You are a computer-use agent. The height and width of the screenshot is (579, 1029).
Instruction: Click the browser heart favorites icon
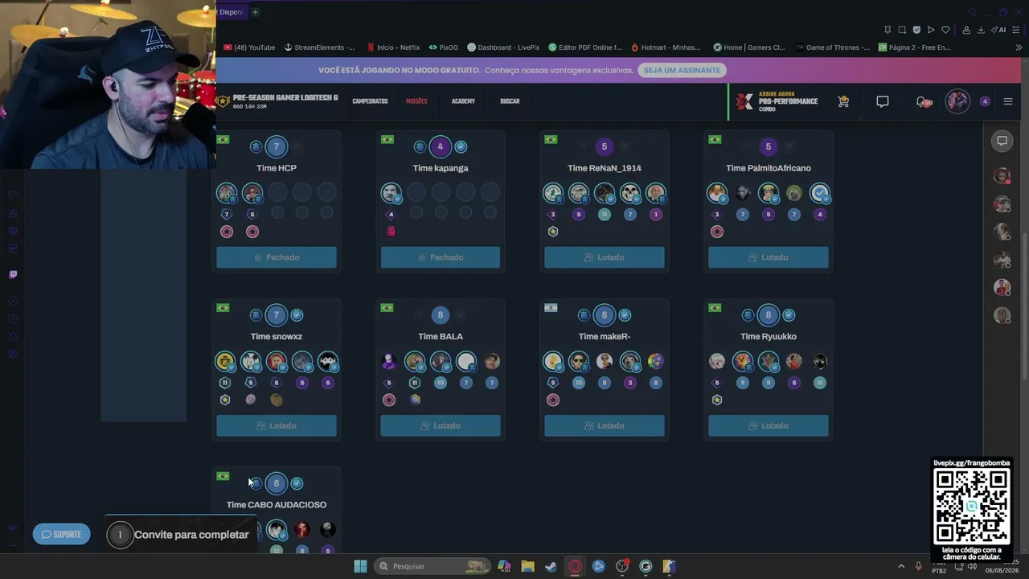click(945, 30)
